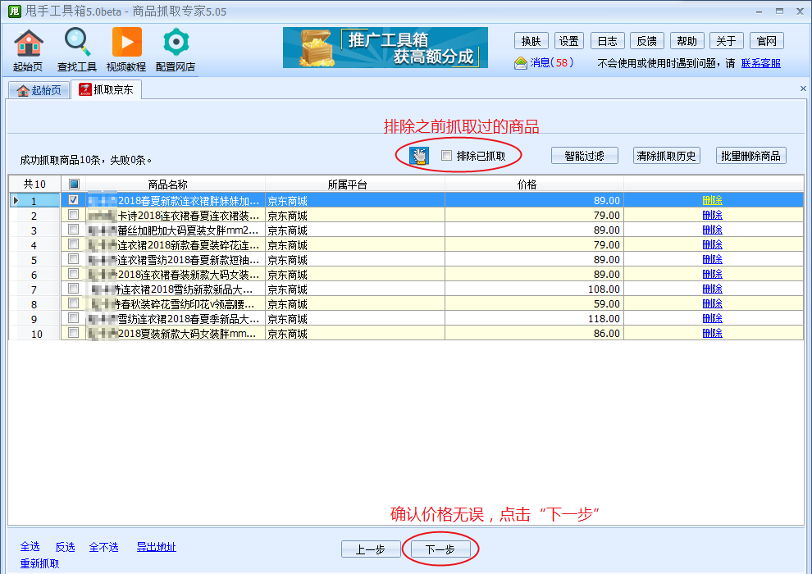Delete row 2 priced 79.00
812x574 pixels.
pos(712,215)
